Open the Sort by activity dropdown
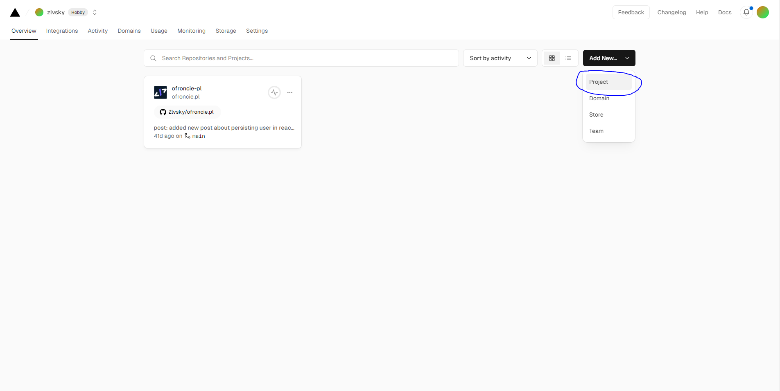The image size is (780, 391). 500,58
